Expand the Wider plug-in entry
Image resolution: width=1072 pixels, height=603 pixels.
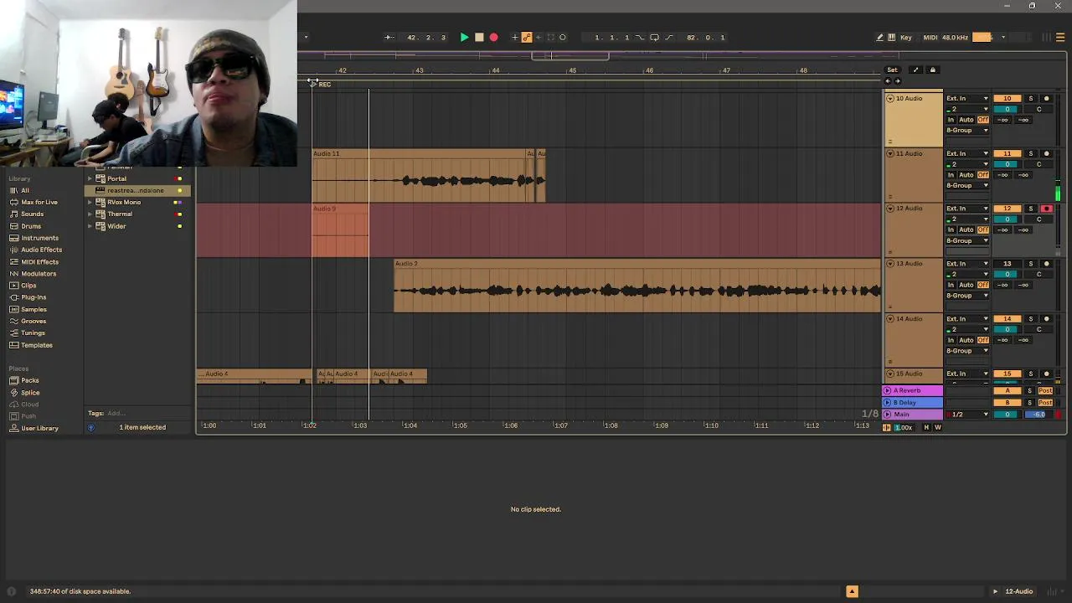(x=90, y=226)
